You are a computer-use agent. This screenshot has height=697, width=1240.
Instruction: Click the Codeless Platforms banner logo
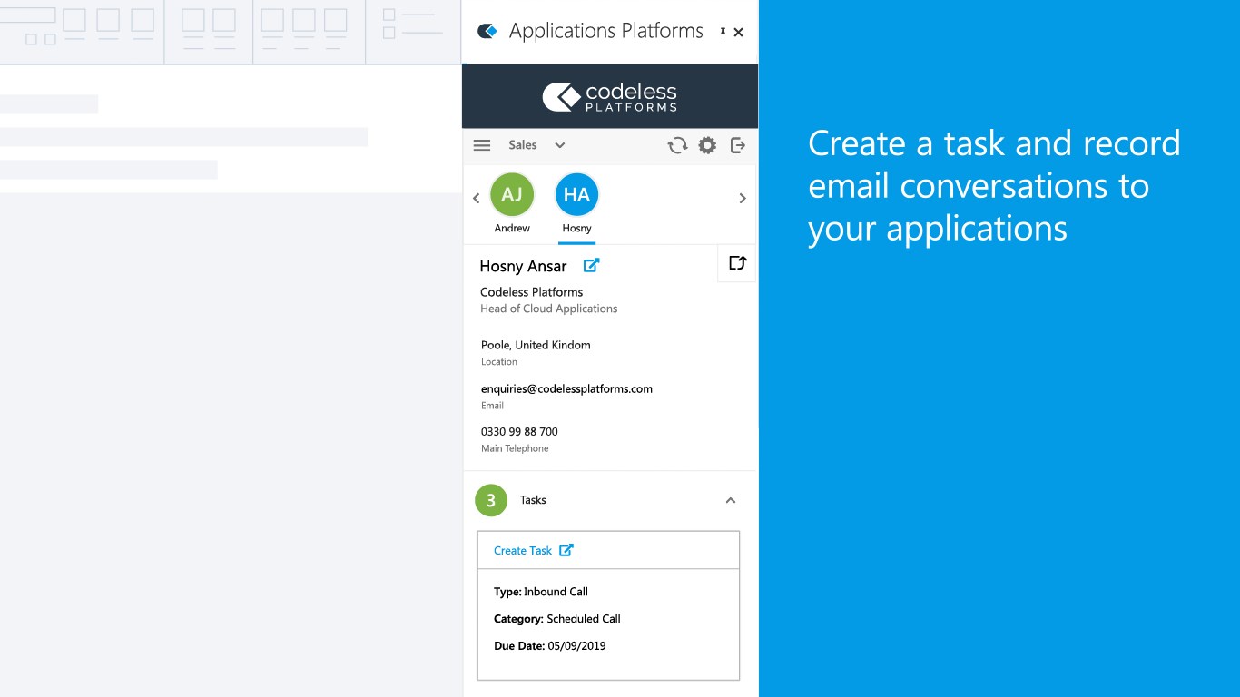(610, 96)
